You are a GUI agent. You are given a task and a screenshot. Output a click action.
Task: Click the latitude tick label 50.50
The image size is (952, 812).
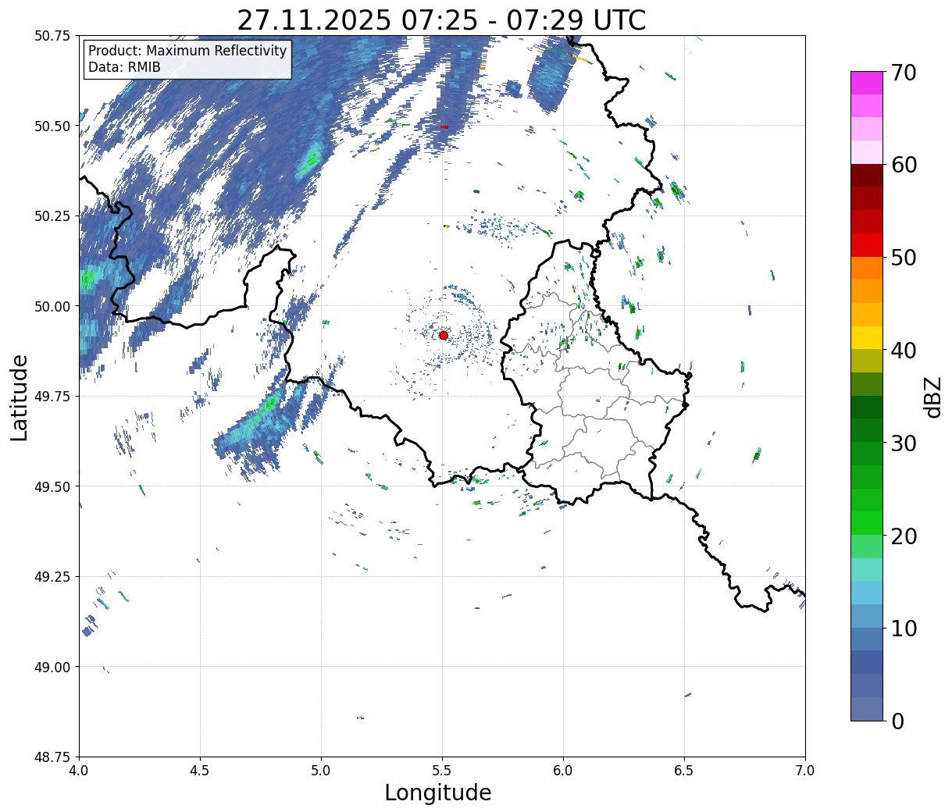(52, 126)
